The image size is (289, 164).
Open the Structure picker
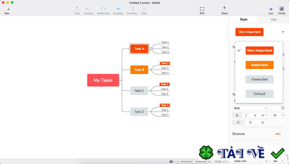[x=278, y=134]
